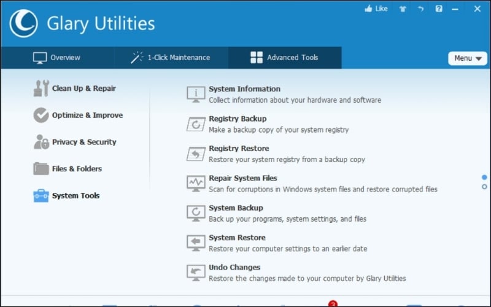Click the Undo Changes icon

pyautogui.click(x=196, y=273)
